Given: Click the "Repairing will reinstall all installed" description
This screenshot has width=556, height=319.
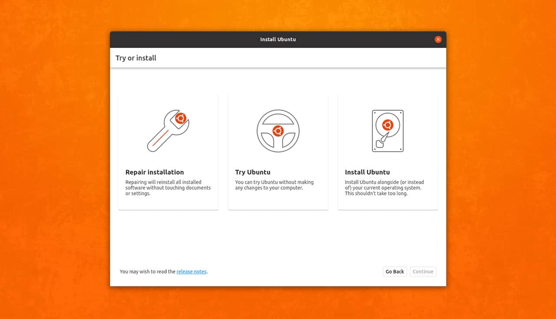Looking at the screenshot, I should click(168, 188).
